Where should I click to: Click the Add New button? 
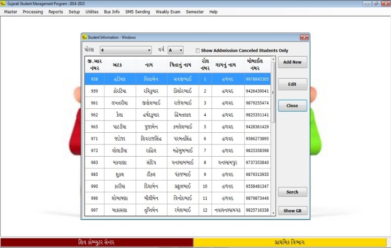292,62
